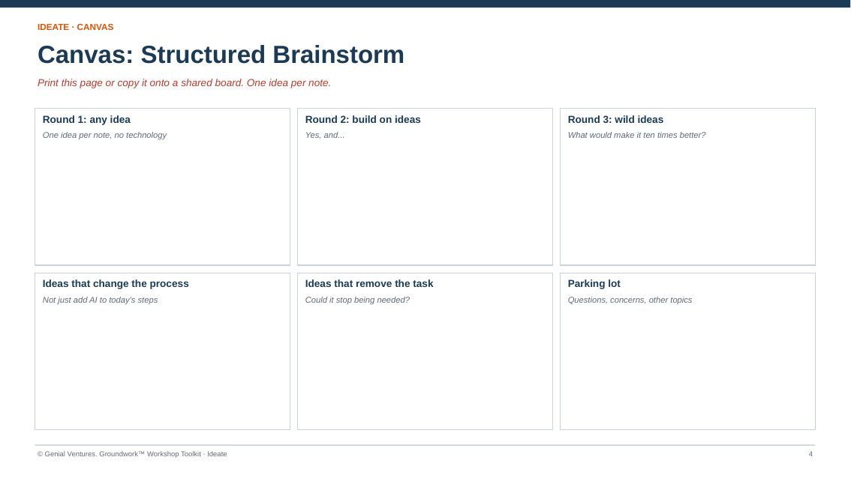This screenshot has height=478, width=851.
Task: Click 'Ideas that change the process' heading
Action: [116, 283]
